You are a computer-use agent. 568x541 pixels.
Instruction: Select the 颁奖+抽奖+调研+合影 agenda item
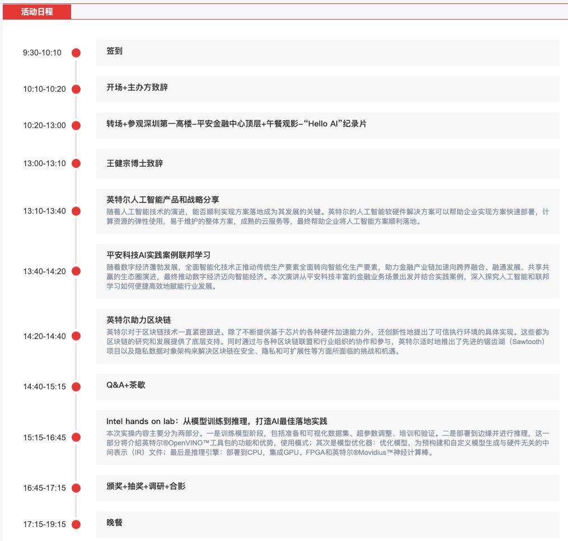328,488
